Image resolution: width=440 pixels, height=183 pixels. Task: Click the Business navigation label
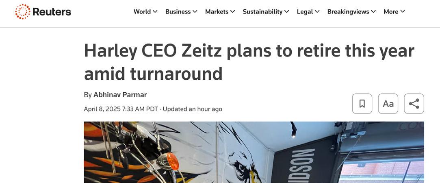[x=178, y=12]
